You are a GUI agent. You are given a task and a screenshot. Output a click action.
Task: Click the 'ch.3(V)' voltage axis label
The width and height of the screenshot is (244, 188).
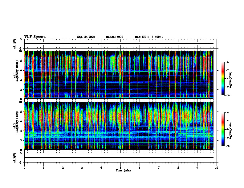tap(14, 158)
